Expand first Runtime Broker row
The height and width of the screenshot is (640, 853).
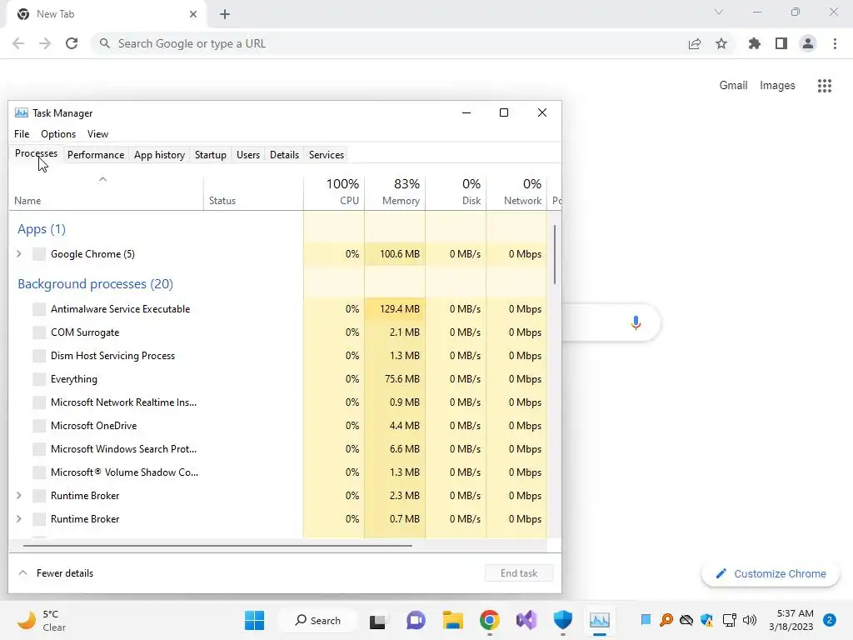click(19, 495)
